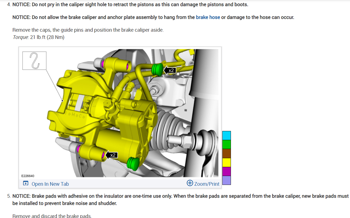Click 'Remove and discard the brake pads' text

pyautogui.click(x=52, y=216)
